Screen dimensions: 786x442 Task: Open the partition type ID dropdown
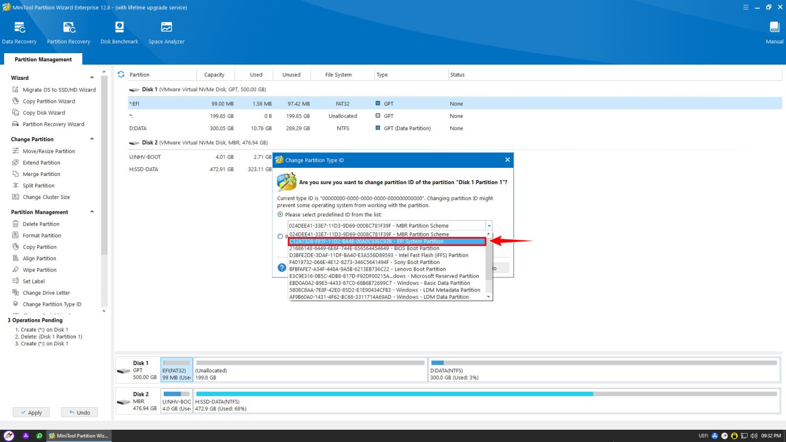(x=488, y=225)
